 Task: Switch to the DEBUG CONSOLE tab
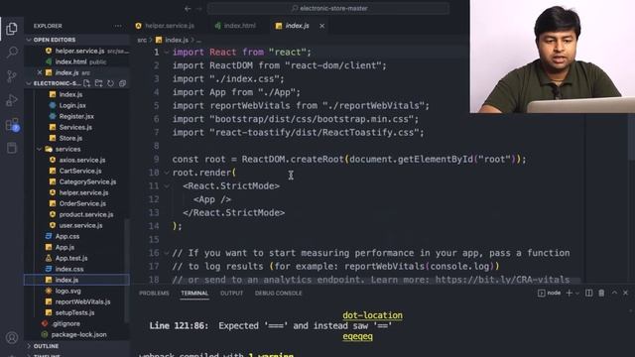(x=278, y=294)
